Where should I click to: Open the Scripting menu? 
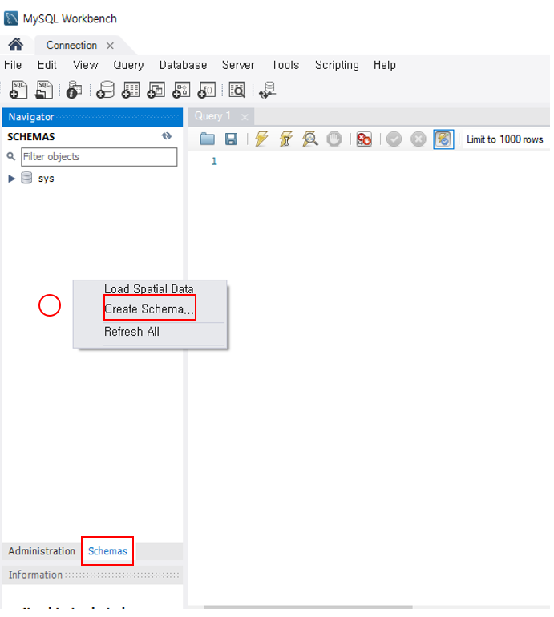point(337,65)
